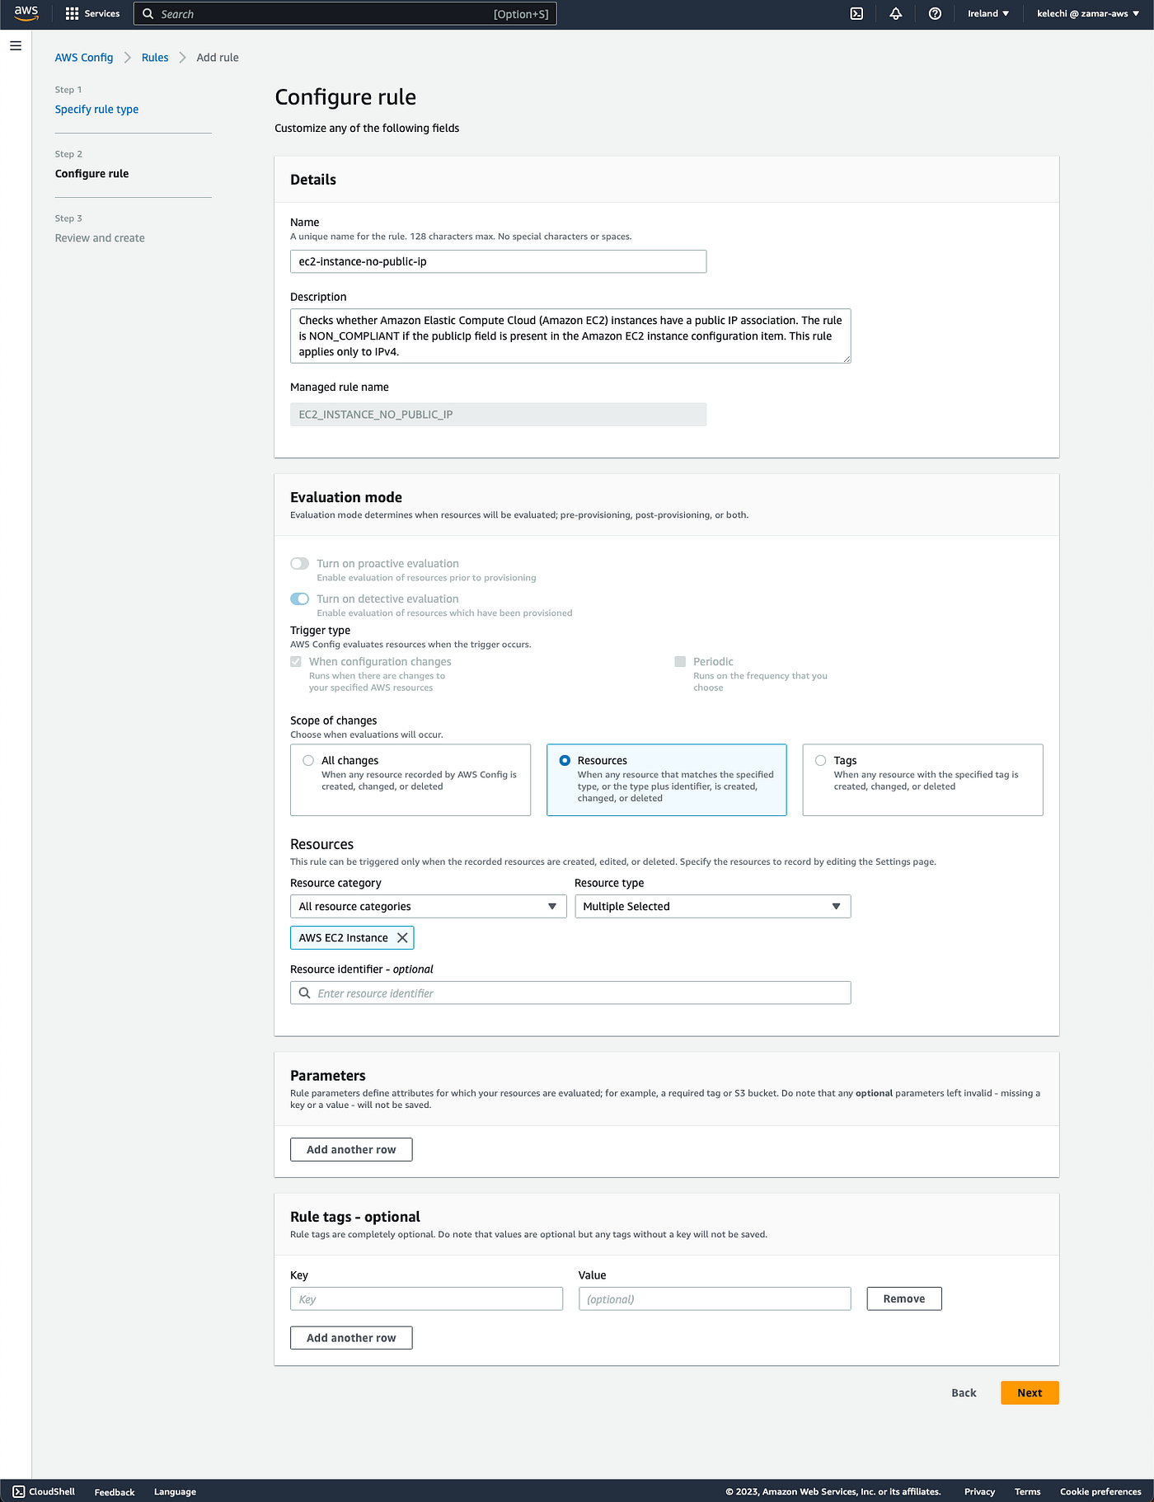
Task: Select the 'All changes' scope radio
Action: coord(308,761)
